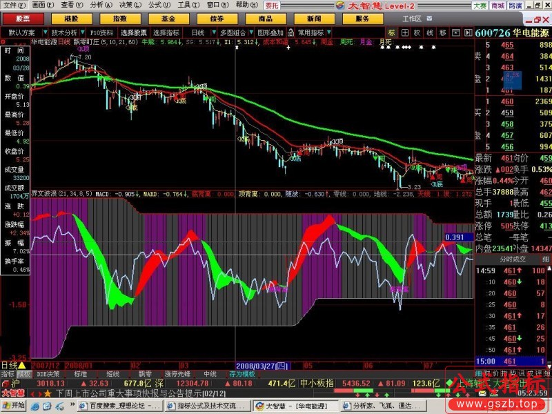The image size is (552, 414).
Task: Select the 飘零 indicator tab at bottom
Action: [x=145, y=374]
